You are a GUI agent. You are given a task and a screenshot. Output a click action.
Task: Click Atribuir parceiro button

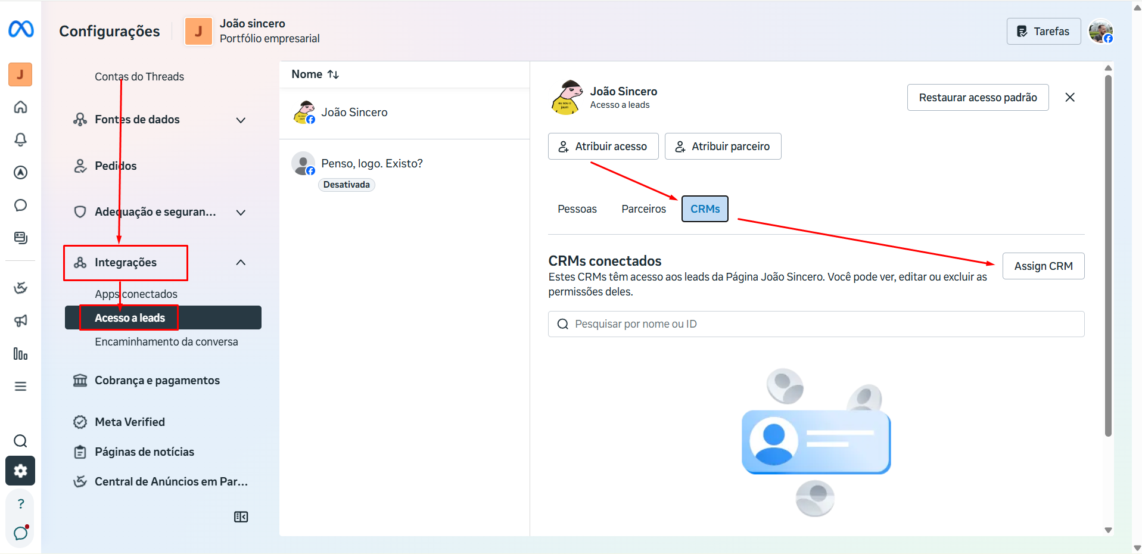[x=723, y=147]
